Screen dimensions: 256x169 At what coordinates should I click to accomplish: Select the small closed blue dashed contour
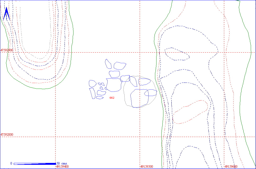coord(177,54)
